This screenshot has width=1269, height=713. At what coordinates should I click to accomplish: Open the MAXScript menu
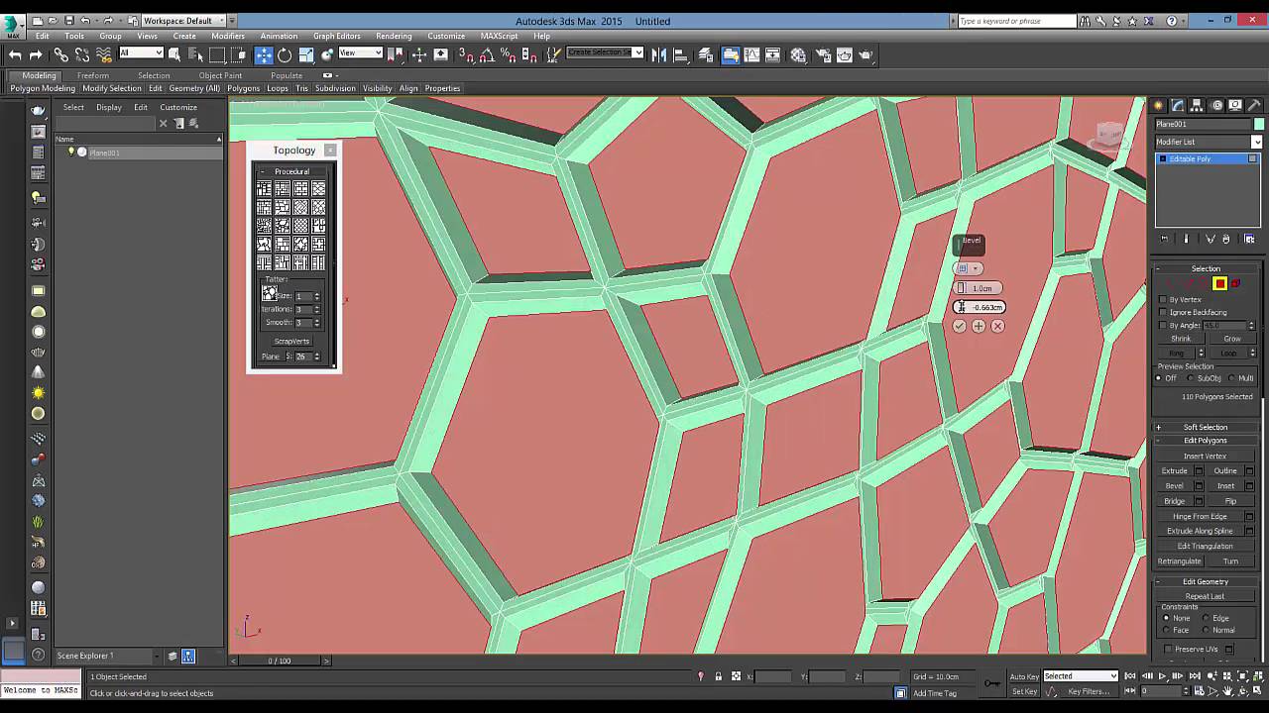click(499, 36)
